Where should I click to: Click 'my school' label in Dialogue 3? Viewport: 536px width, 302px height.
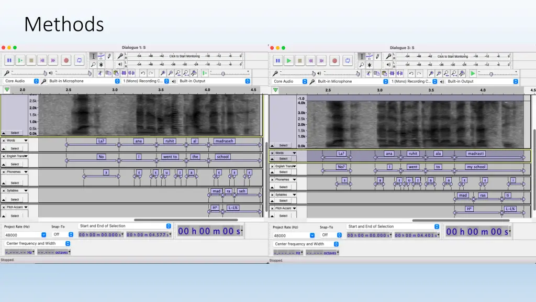(x=476, y=167)
